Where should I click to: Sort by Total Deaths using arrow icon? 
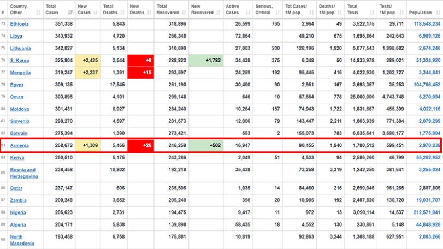(122, 13)
